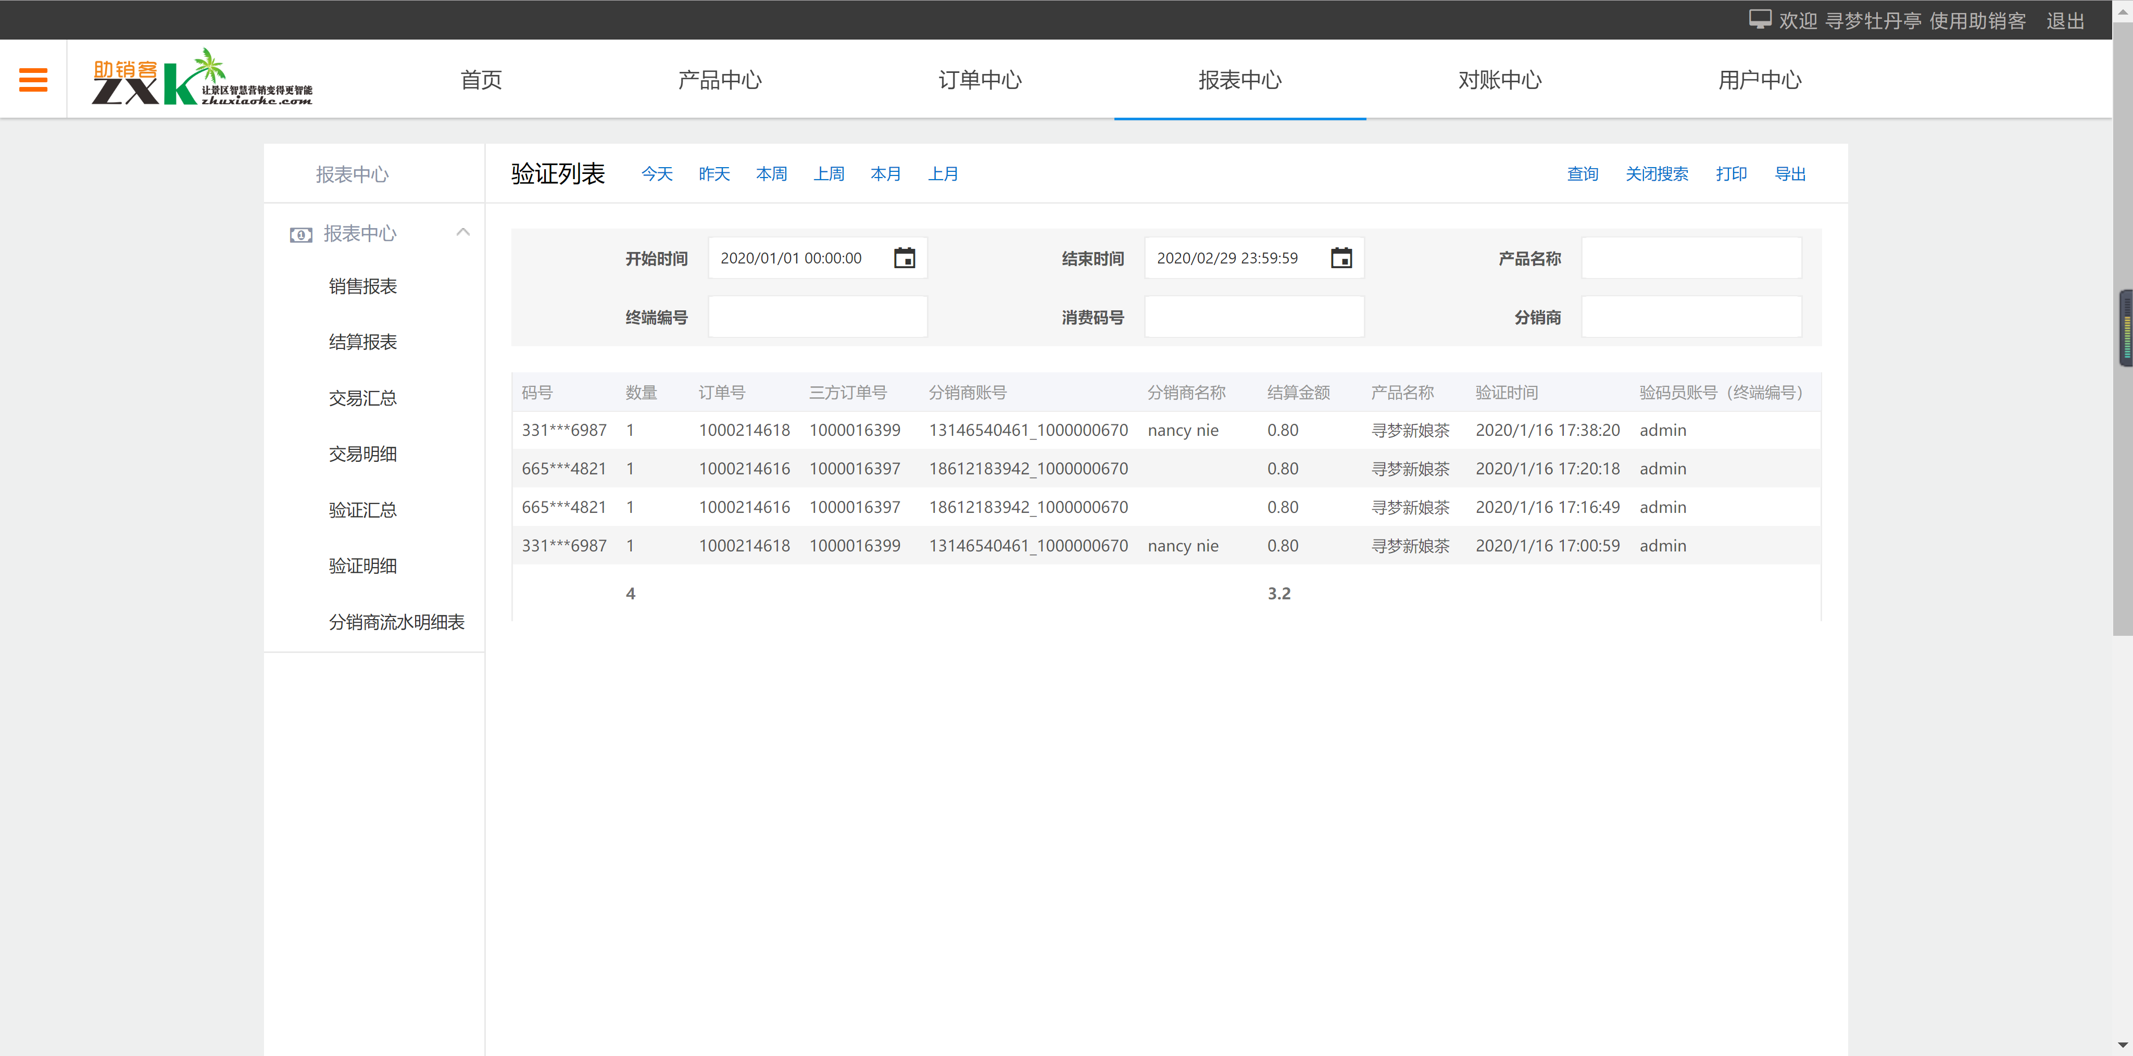
Task: Click the 产品名称 input field
Action: [x=1691, y=258]
